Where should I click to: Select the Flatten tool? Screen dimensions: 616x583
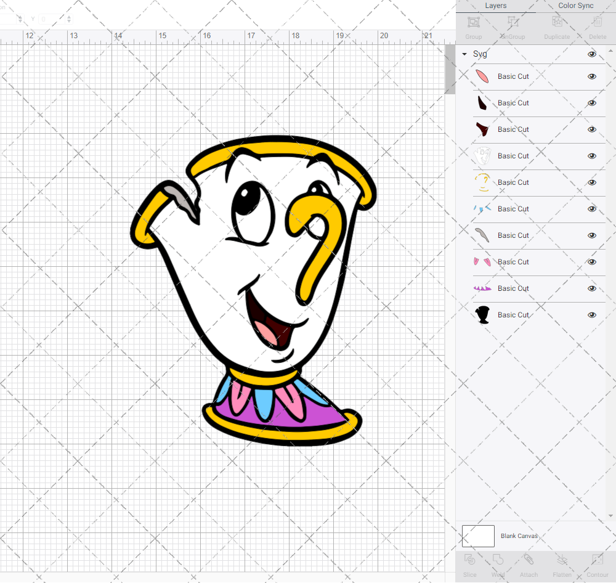pyautogui.click(x=562, y=560)
